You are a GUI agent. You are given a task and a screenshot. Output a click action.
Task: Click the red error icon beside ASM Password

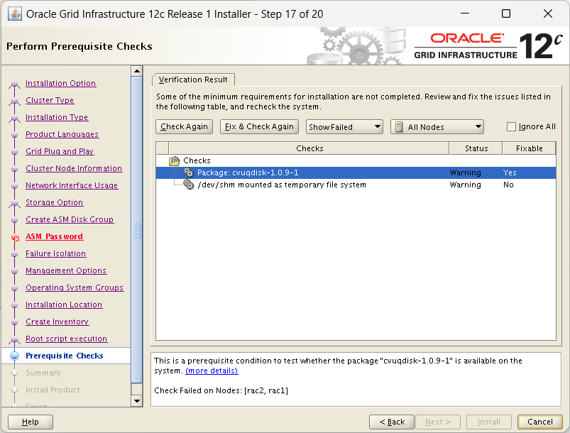click(x=15, y=238)
